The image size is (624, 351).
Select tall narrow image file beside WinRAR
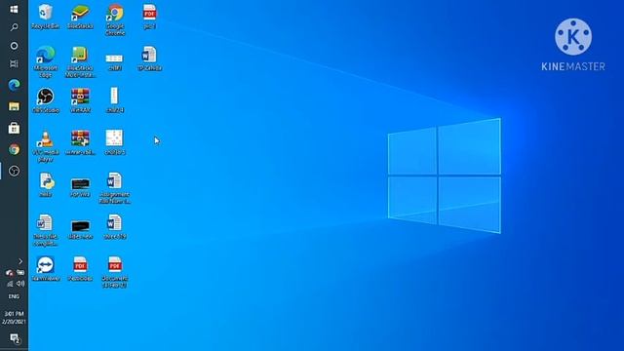coord(115,100)
